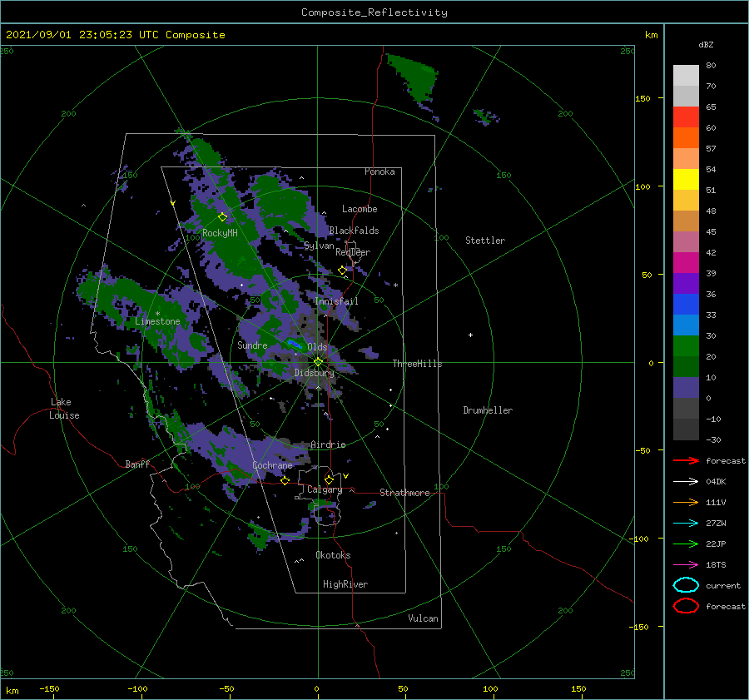The image size is (749, 700).
Task: Pick the slate purple swatch beside 10
Action: (x=686, y=387)
